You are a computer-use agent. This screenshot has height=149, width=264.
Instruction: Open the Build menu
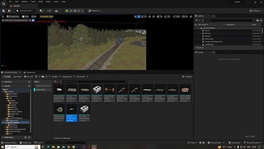click(40, 2)
